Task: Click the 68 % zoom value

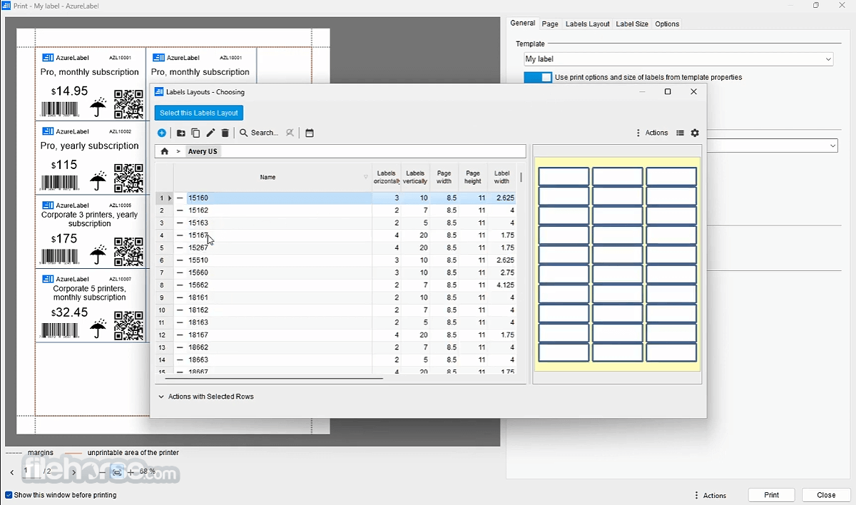Action: pyautogui.click(x=148, y=471)
